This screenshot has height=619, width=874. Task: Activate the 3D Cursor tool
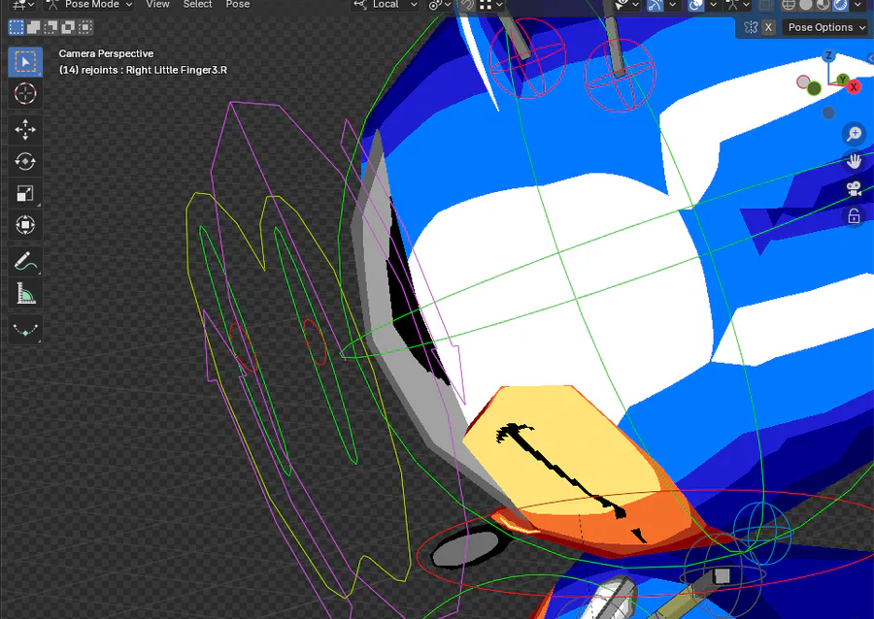tap(25, 93)
